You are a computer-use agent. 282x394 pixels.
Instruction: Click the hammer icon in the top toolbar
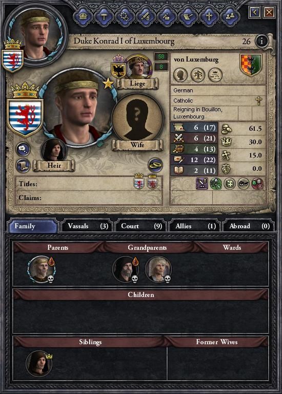click(x=104, y=16)
